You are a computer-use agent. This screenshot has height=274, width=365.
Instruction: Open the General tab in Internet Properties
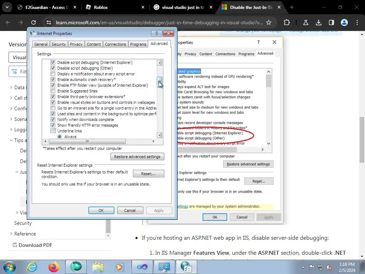(41, 44)
